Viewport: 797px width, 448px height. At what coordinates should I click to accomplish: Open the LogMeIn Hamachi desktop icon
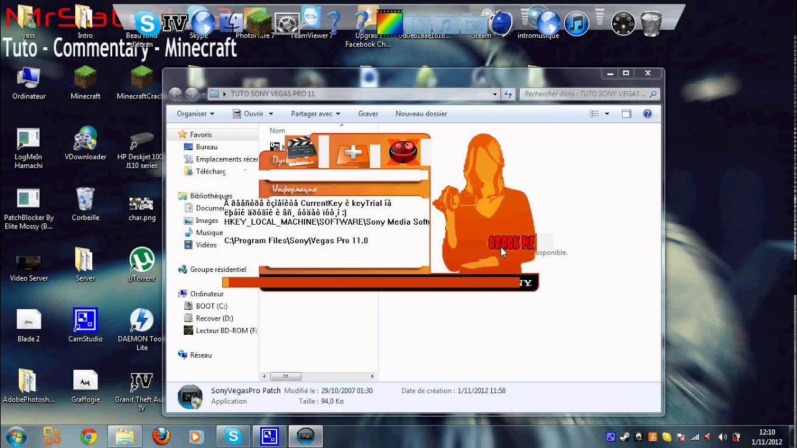pos(29,148)
